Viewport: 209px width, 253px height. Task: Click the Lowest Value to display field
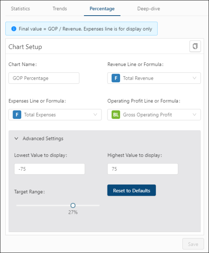pos(49,169)
